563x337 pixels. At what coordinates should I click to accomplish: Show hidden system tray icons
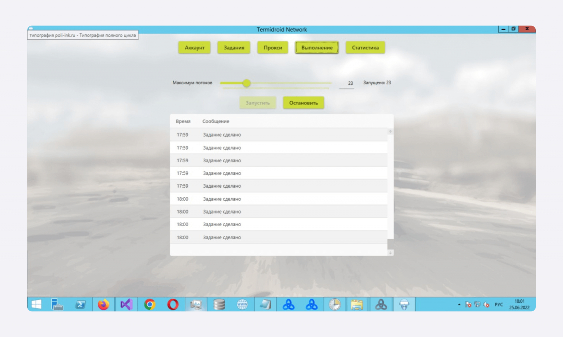(x=459, y=305)
